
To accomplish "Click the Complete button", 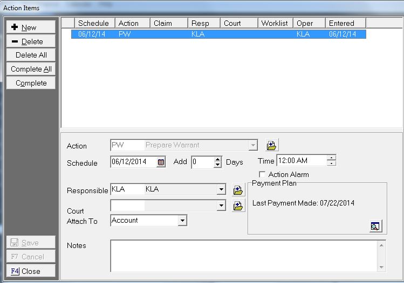I will point(31,83).
